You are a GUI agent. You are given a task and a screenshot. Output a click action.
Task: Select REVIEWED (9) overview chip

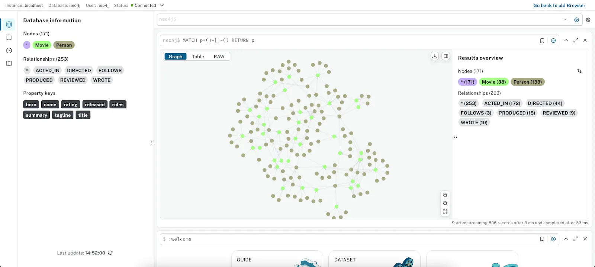559,113
